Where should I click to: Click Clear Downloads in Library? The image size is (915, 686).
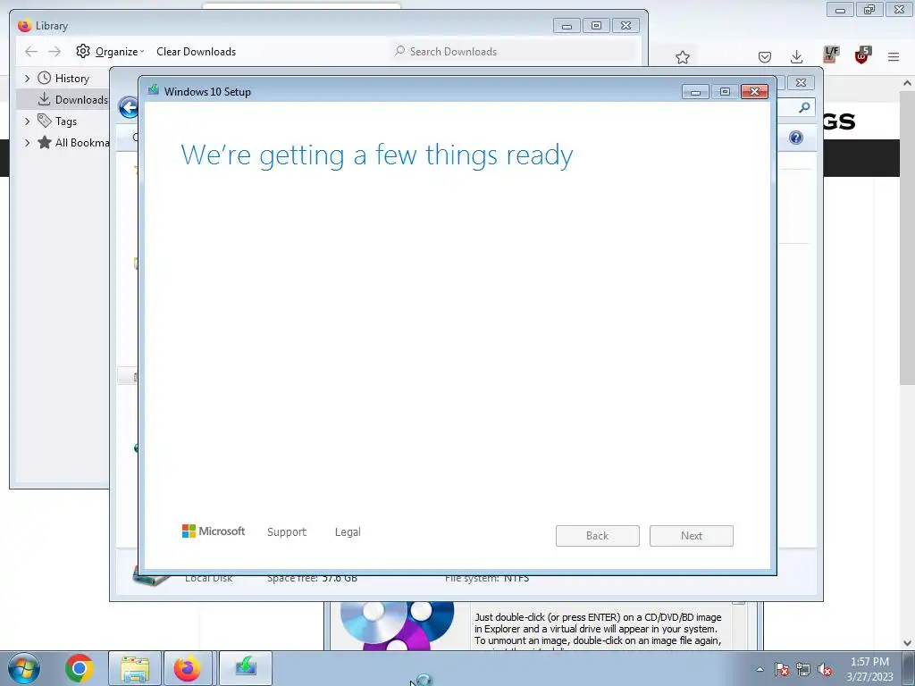coord(196,51)
